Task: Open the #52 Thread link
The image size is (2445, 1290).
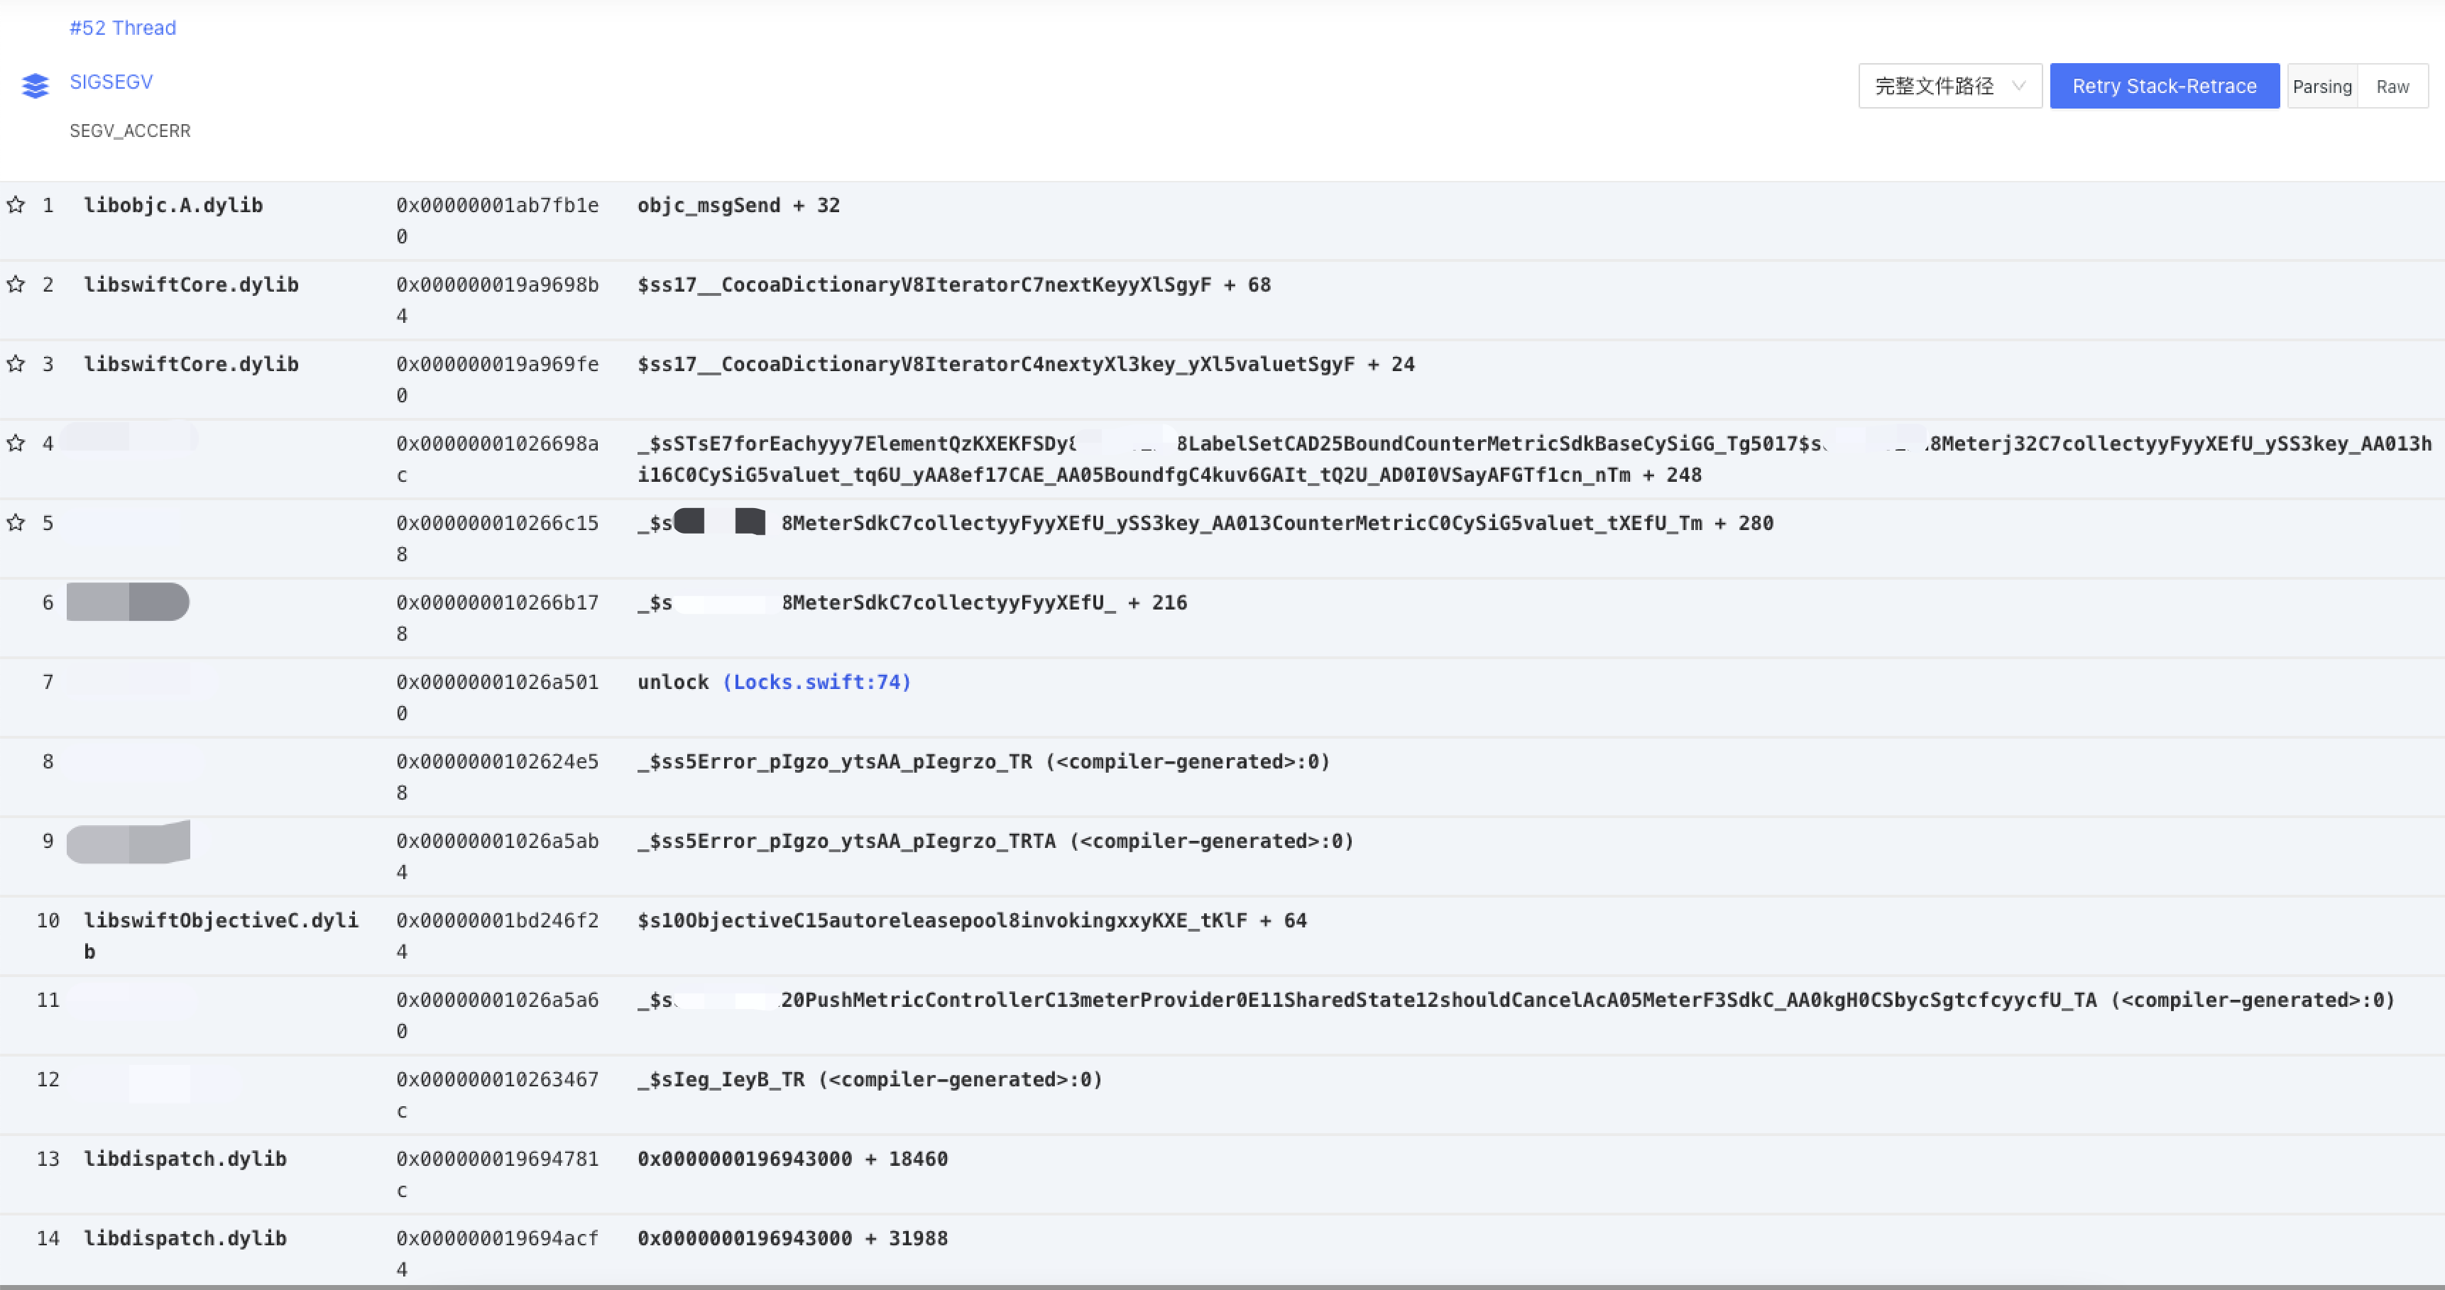Action: tap(122, 28)
